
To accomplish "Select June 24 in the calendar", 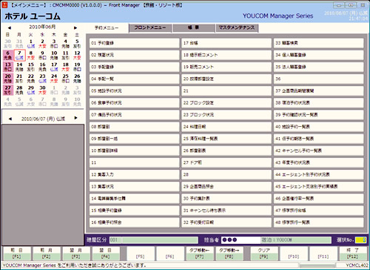I will pyautogui.click(x=54, y=79).
